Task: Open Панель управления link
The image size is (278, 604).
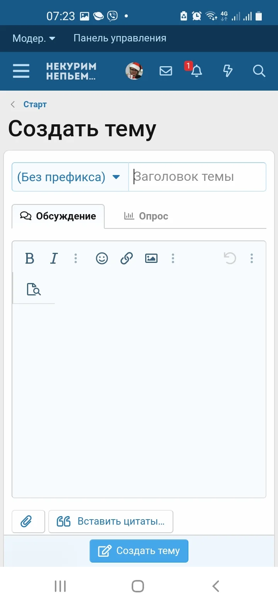Action: (120, 38)
